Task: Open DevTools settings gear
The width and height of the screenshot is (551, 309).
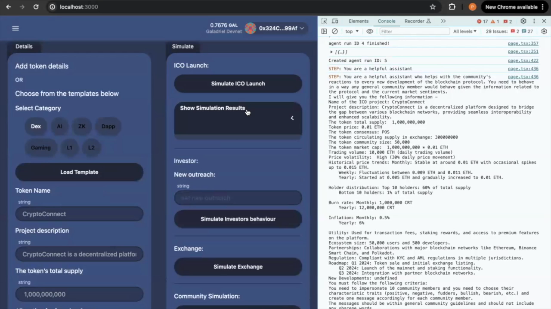Action: (x=523, y=21)
